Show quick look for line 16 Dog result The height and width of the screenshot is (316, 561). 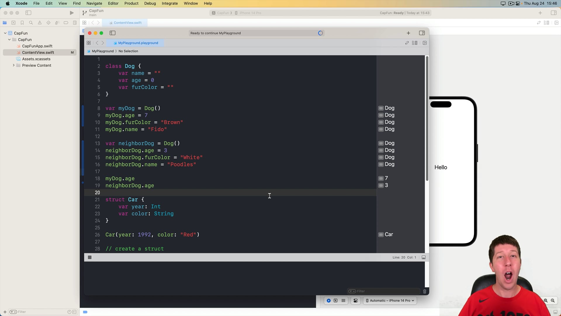pyautogui.click(x=381, y=164)
